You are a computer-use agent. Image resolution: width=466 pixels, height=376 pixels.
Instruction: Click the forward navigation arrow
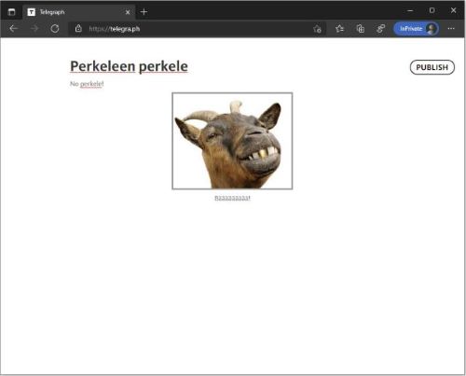tap(34, 29)
